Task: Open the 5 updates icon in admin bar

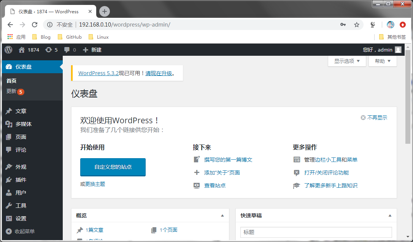Action: tap(51, 50)
